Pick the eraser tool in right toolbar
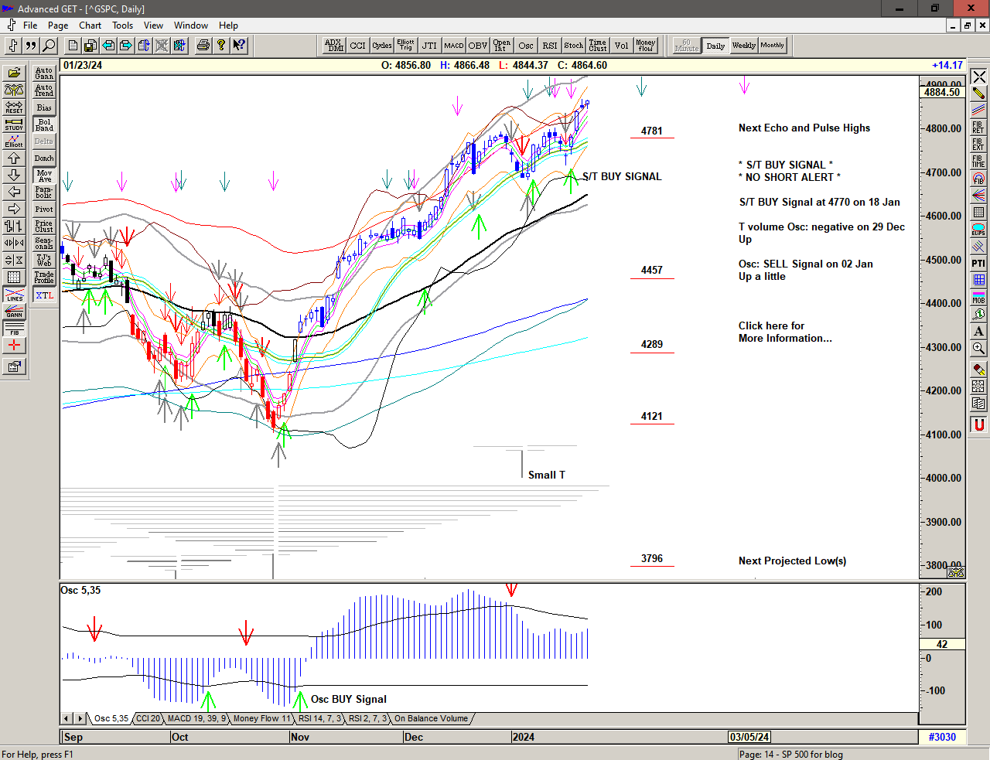 [978, 370]
